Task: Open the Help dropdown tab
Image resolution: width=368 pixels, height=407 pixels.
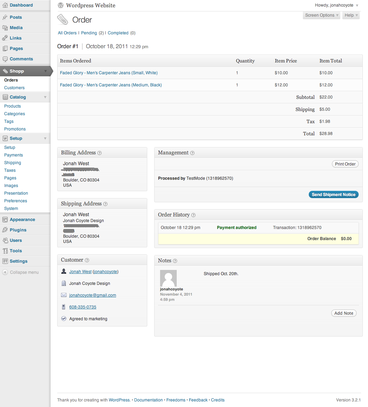Action: click(x=351, y=15)
